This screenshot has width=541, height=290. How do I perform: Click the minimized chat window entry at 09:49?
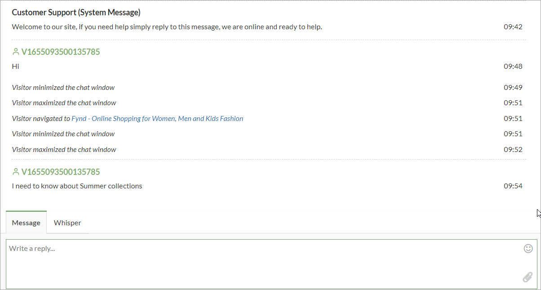(63, 88)
